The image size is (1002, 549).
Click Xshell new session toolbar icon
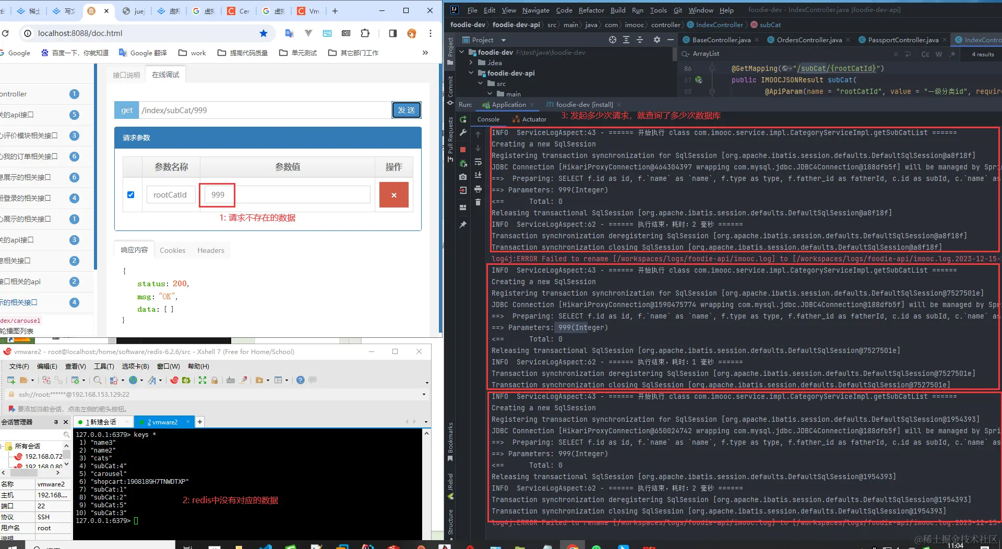[x=11, y=380]
